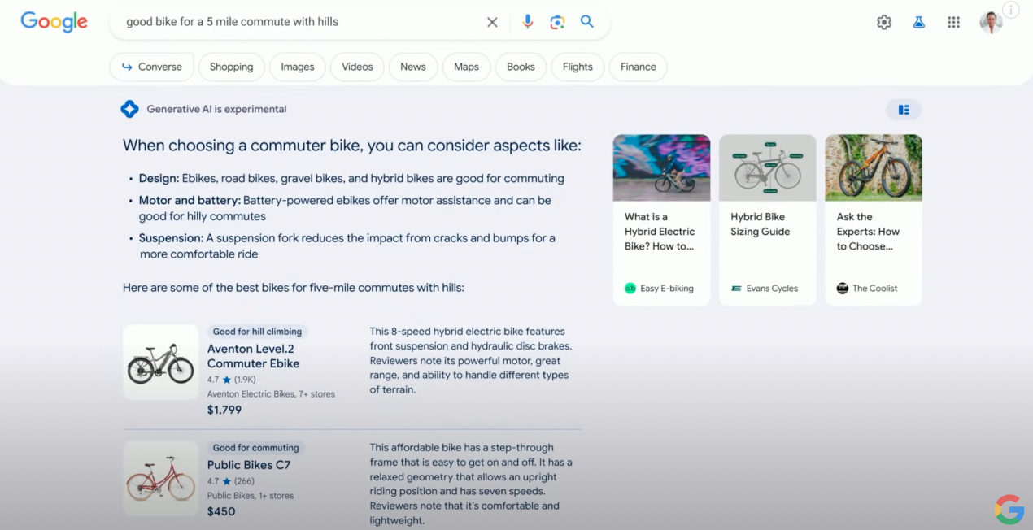The height and width of the screenshot is (530, 1033).
Task: Click the 'Good for commuting' tag
Action: (255, 448)
